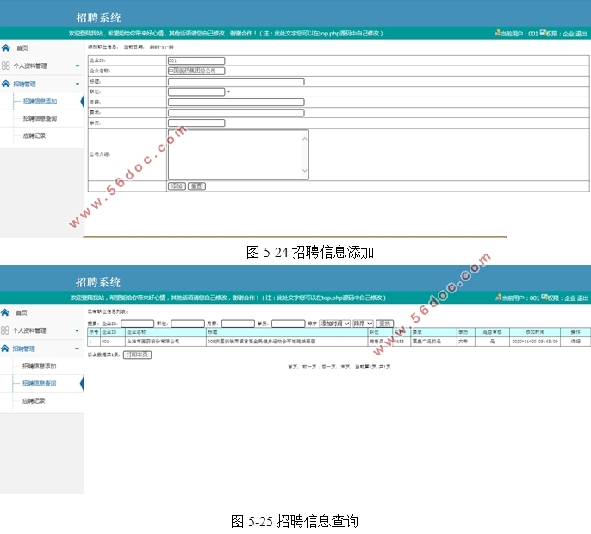This screenshot has height=534, width=591.
Task: Click the 学历 input field in the form
Action: click(196, 123)
